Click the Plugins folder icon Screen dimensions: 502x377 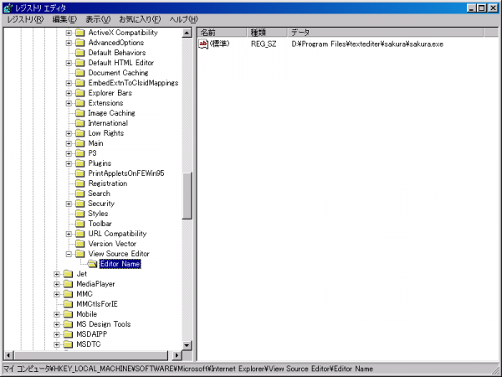[80, 163]
